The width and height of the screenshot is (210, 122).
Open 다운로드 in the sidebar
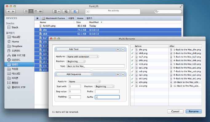coord(14,60)
